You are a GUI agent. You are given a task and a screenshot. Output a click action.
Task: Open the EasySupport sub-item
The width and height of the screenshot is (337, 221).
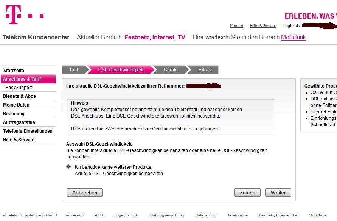click(x=19, y=88)
